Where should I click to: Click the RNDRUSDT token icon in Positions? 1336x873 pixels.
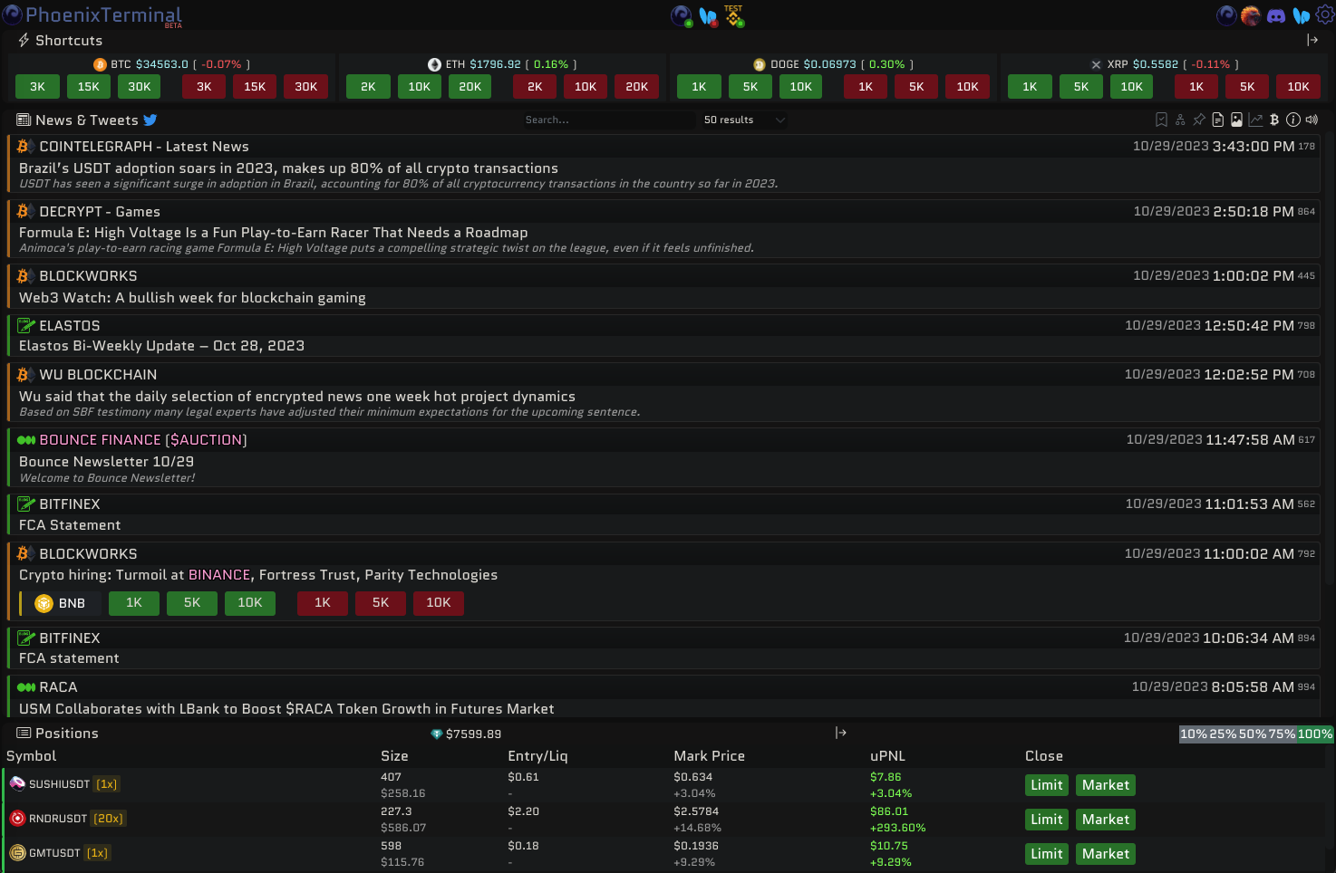tap(17, 819)
